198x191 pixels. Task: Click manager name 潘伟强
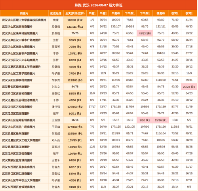click(x=56, y=107)
